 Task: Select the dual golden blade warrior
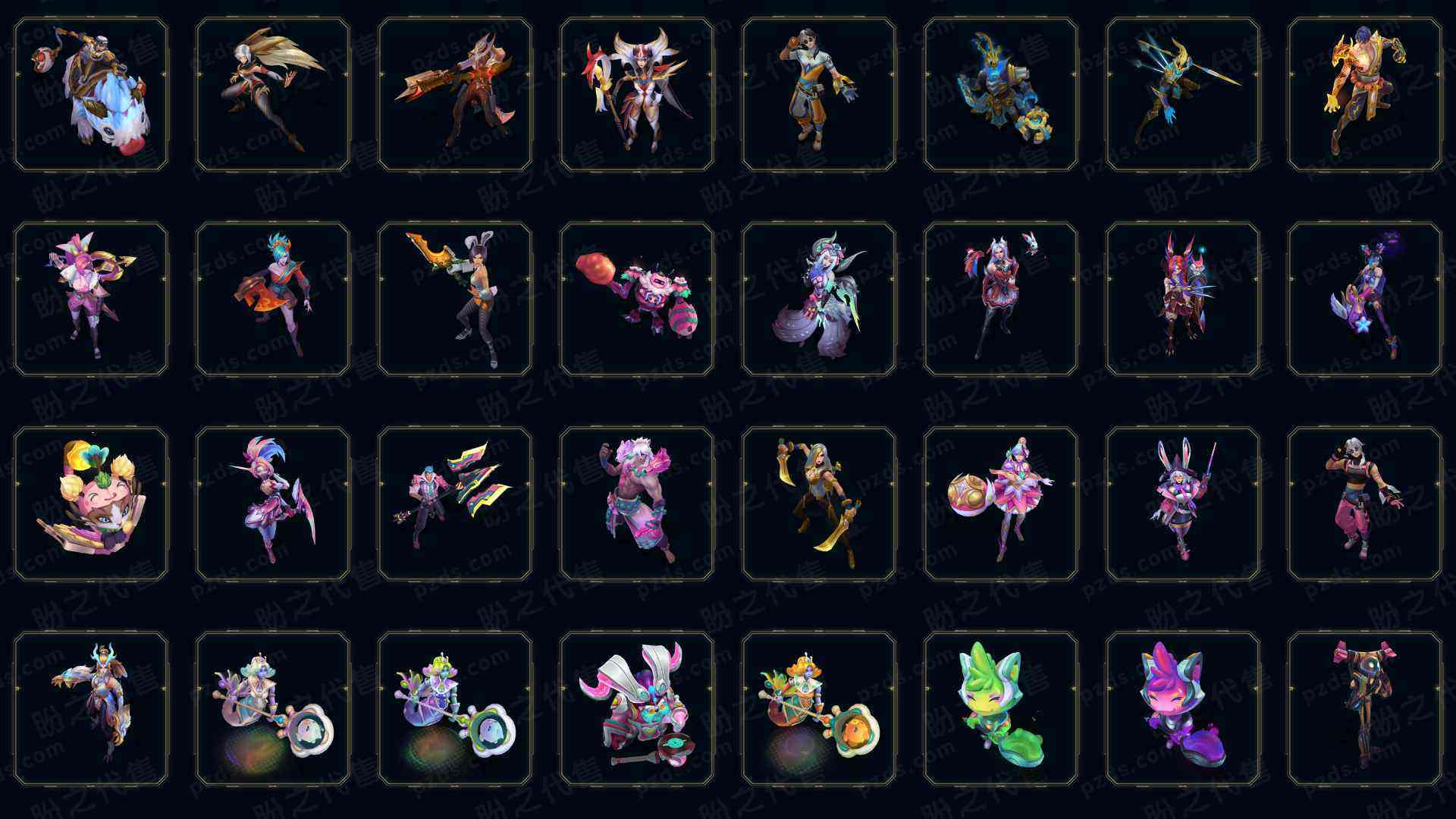click(x=819, y=504)
